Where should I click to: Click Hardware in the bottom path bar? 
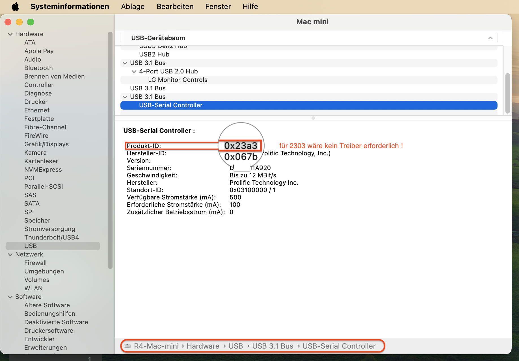tap(203, 346)
